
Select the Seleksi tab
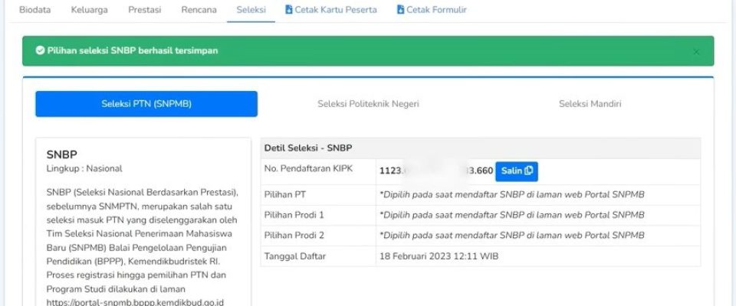coord(251,9)
